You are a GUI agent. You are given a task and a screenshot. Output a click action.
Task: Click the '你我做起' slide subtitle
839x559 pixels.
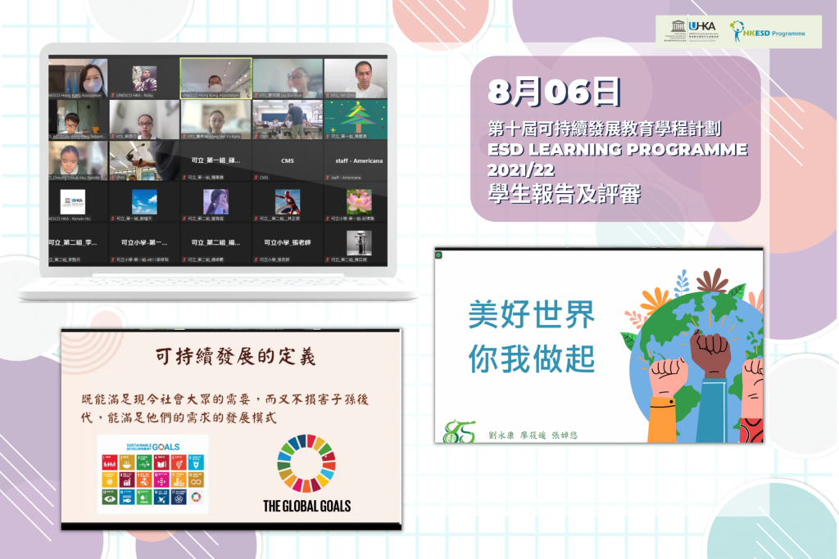click(531, 358)
